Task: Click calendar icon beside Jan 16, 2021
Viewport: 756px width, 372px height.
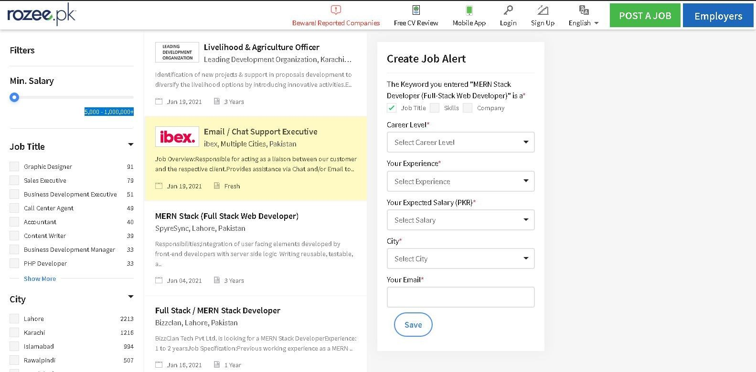Action: tap(159, 365)
